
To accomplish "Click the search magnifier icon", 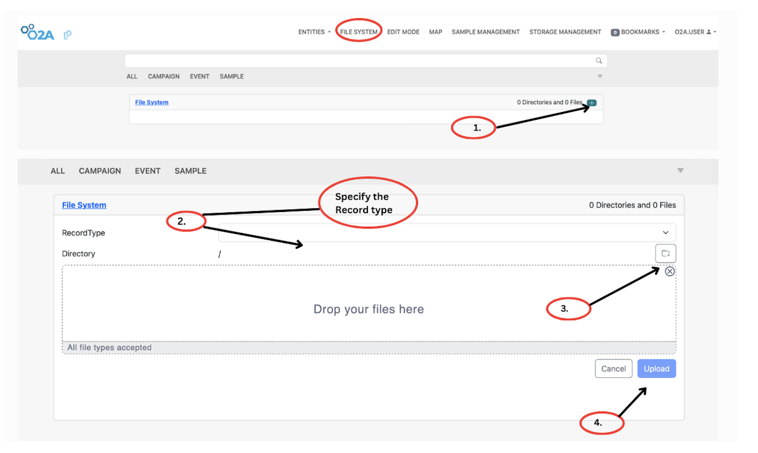I will (x=598, y=61).
